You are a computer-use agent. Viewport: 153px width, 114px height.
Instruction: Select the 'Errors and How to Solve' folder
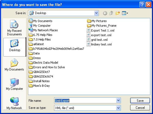pyautogui.click(x=49, y=67)
